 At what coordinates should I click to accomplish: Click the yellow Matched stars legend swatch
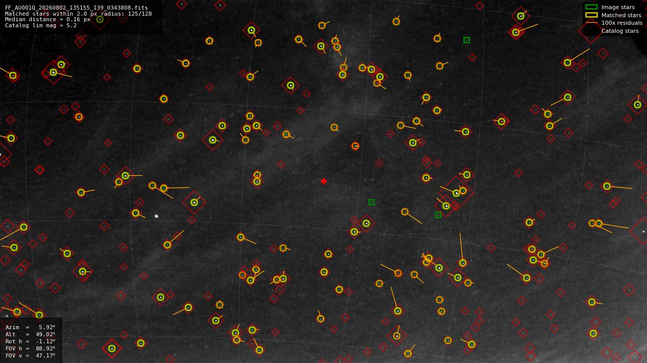(591, 15)
